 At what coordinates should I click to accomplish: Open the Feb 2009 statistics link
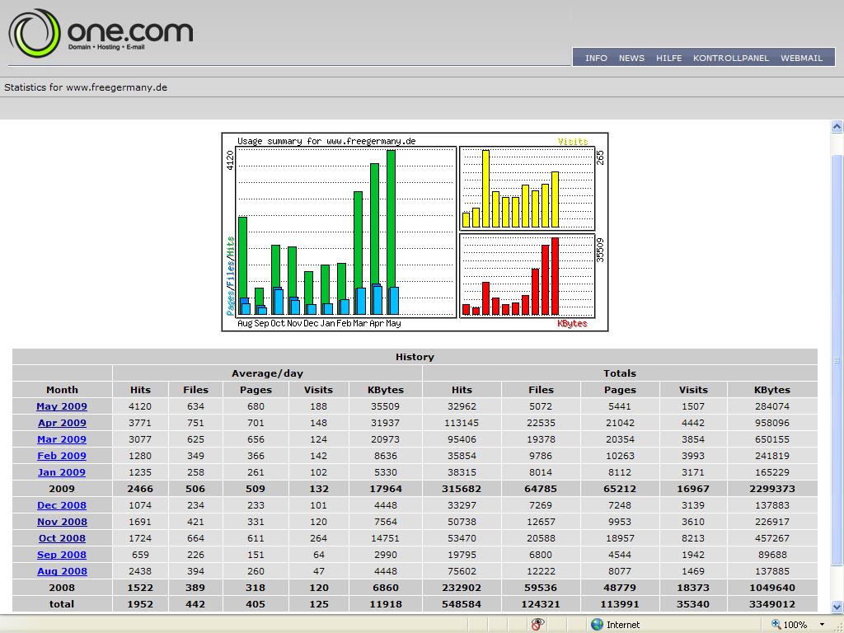coord(62,456)
